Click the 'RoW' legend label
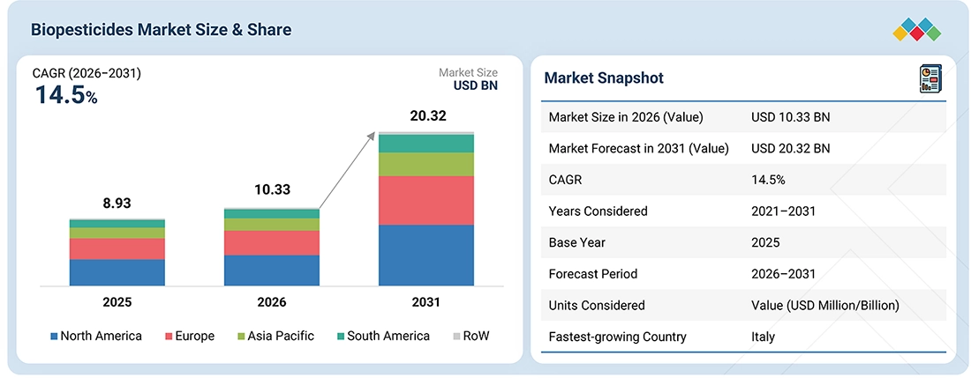Screen dimensions: 971x378 click(x=476, y=337)
